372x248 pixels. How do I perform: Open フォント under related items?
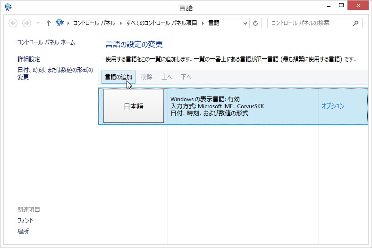coord(25,221)
